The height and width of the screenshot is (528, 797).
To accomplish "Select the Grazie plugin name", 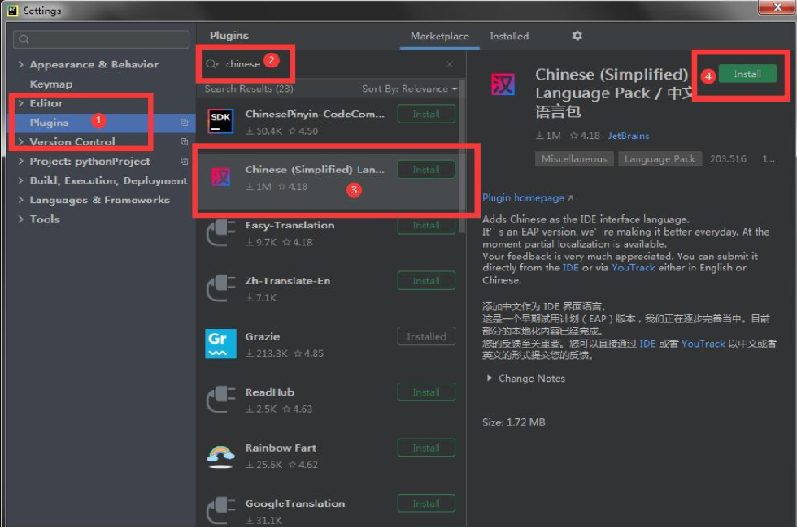I will click(262, 336).
